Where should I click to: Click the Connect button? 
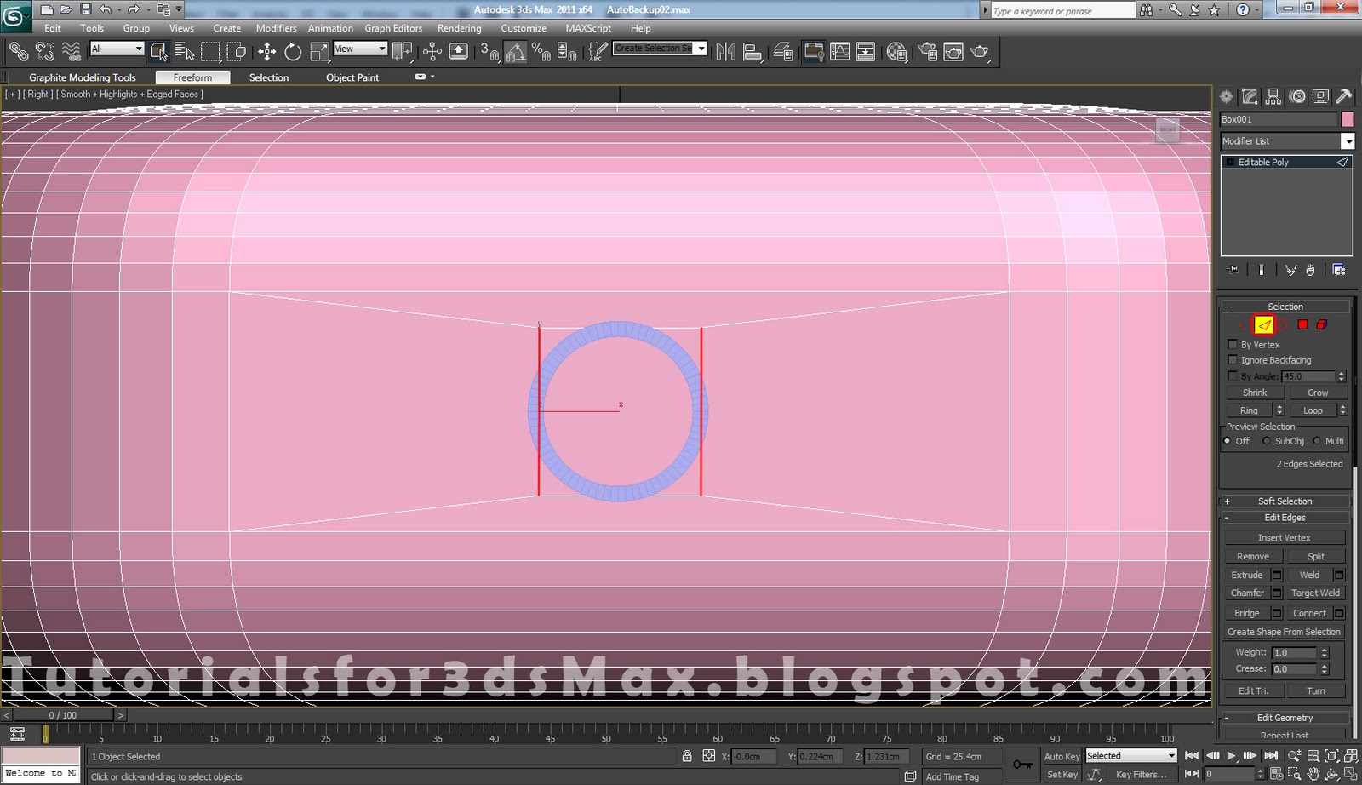1309,613
